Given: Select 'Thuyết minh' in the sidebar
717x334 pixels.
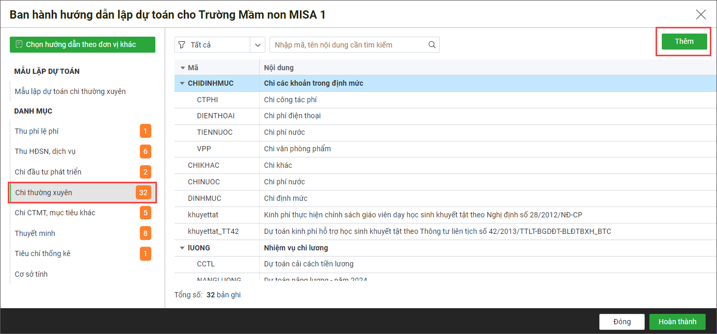Looking at the screenshot, I should (x=35, y=233).
